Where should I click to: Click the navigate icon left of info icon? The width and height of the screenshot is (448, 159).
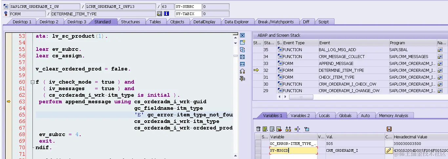coord(160,14)
